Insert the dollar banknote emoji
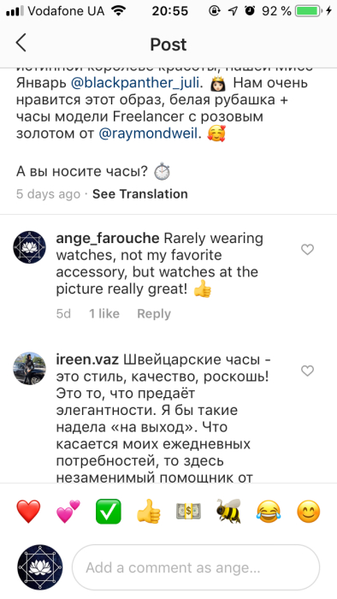 tap(188, 511)
